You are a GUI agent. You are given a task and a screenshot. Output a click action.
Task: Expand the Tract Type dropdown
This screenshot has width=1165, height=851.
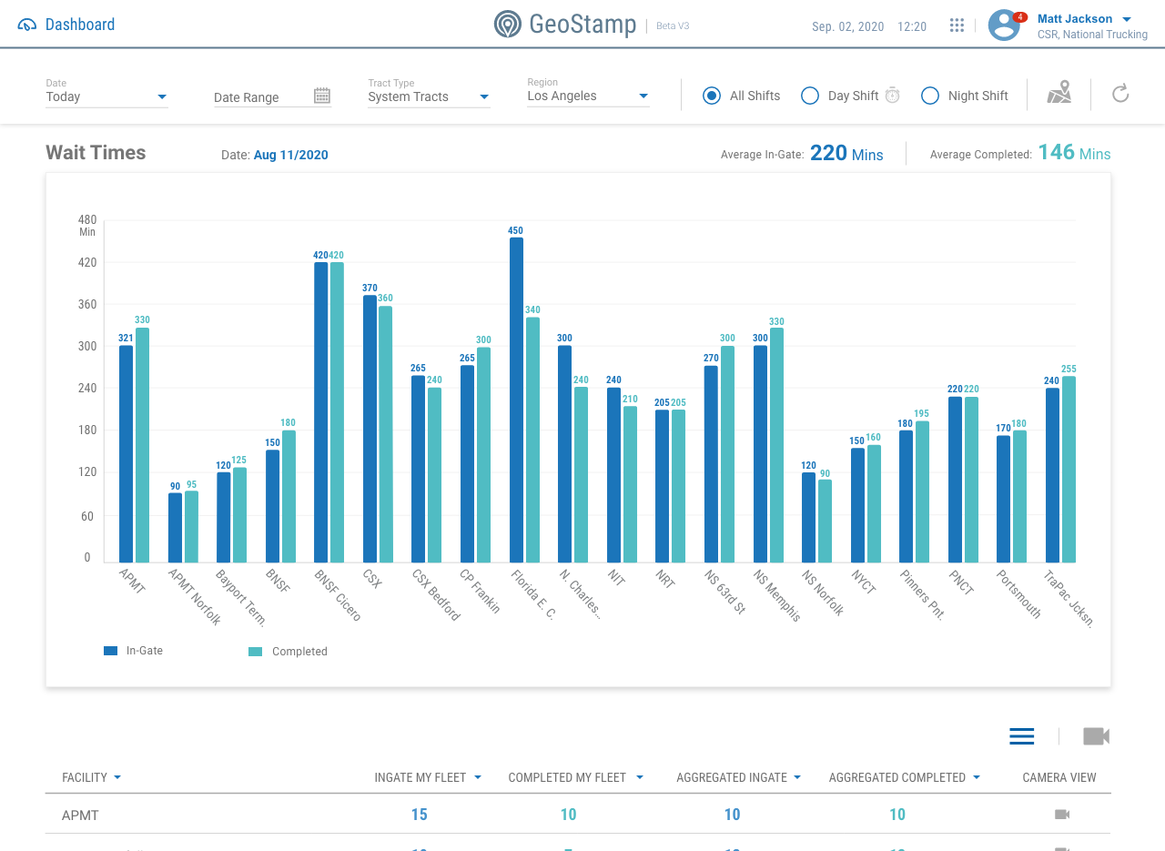click(429, 96)
